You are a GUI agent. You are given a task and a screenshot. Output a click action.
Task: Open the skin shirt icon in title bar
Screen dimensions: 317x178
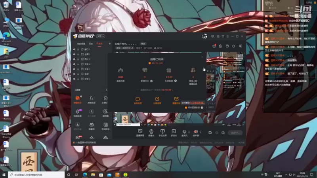[223, 36]
